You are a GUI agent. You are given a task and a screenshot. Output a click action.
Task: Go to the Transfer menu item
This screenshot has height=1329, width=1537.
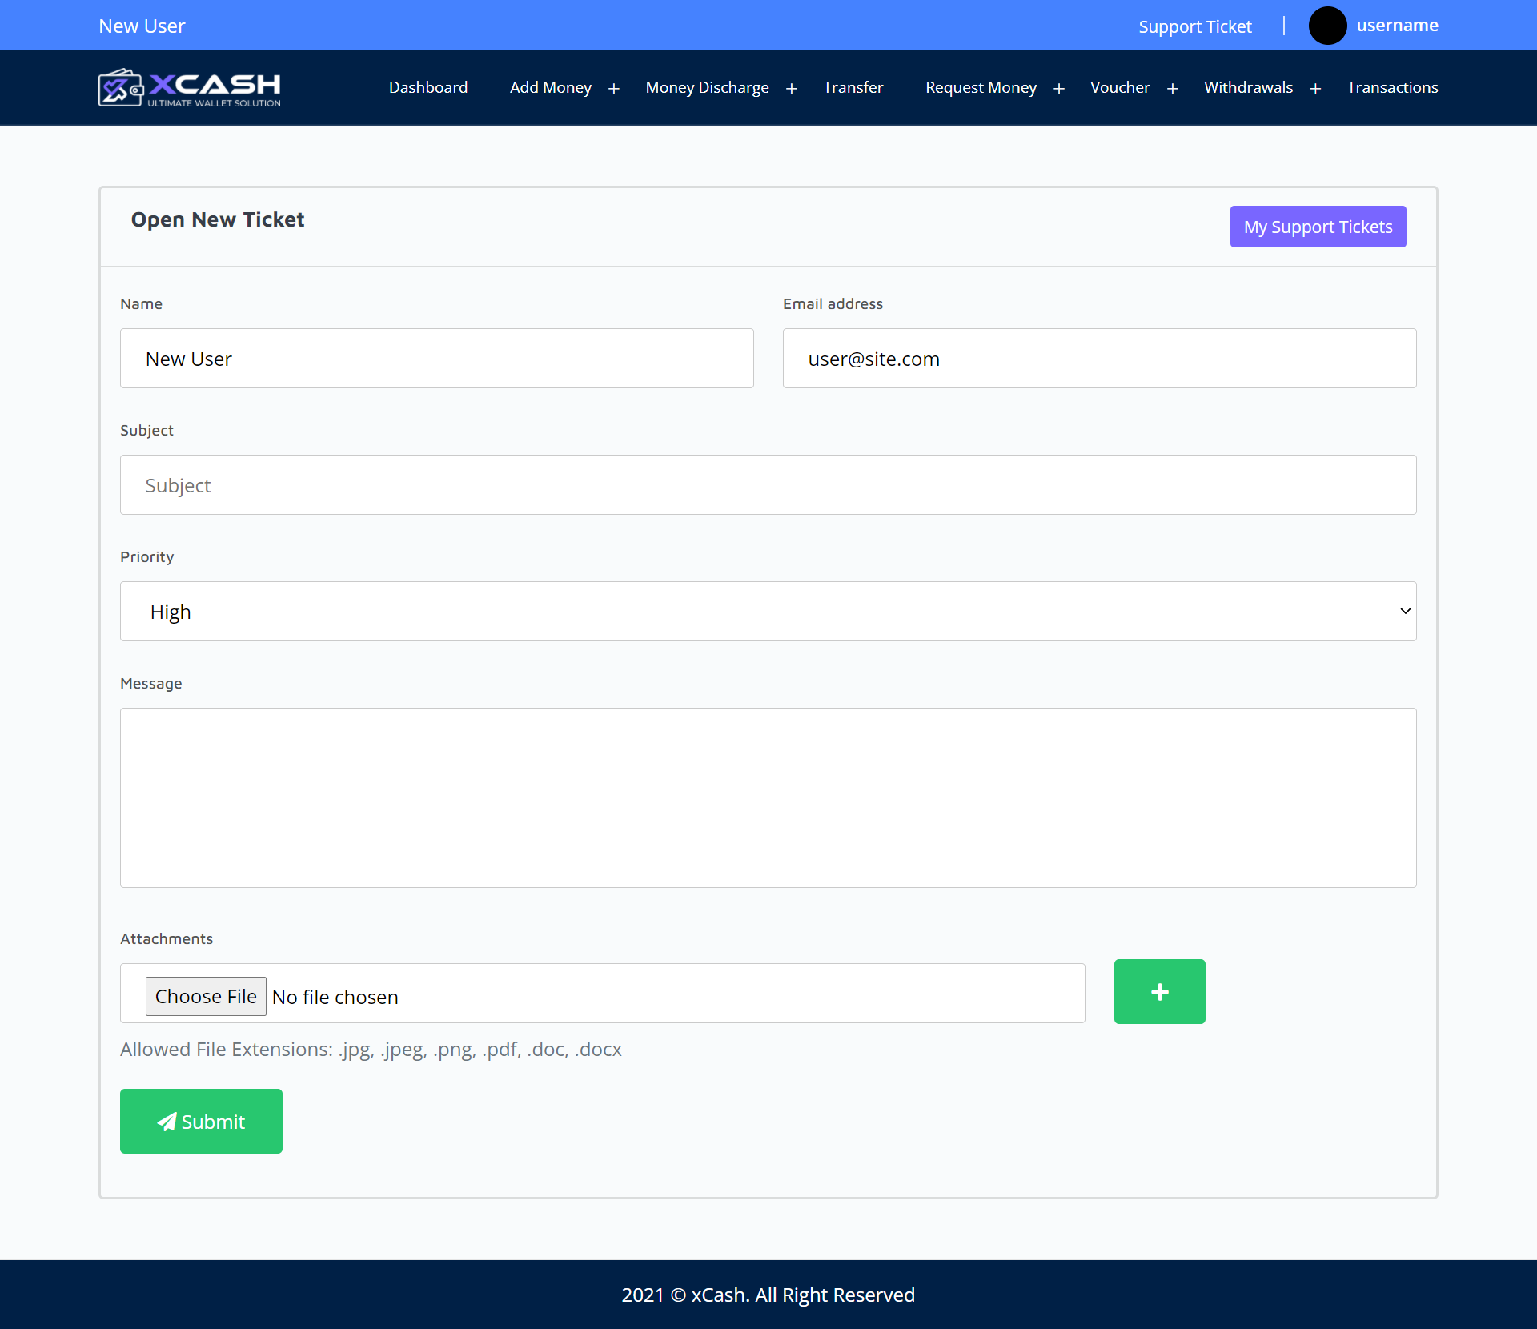click(853, 87)
